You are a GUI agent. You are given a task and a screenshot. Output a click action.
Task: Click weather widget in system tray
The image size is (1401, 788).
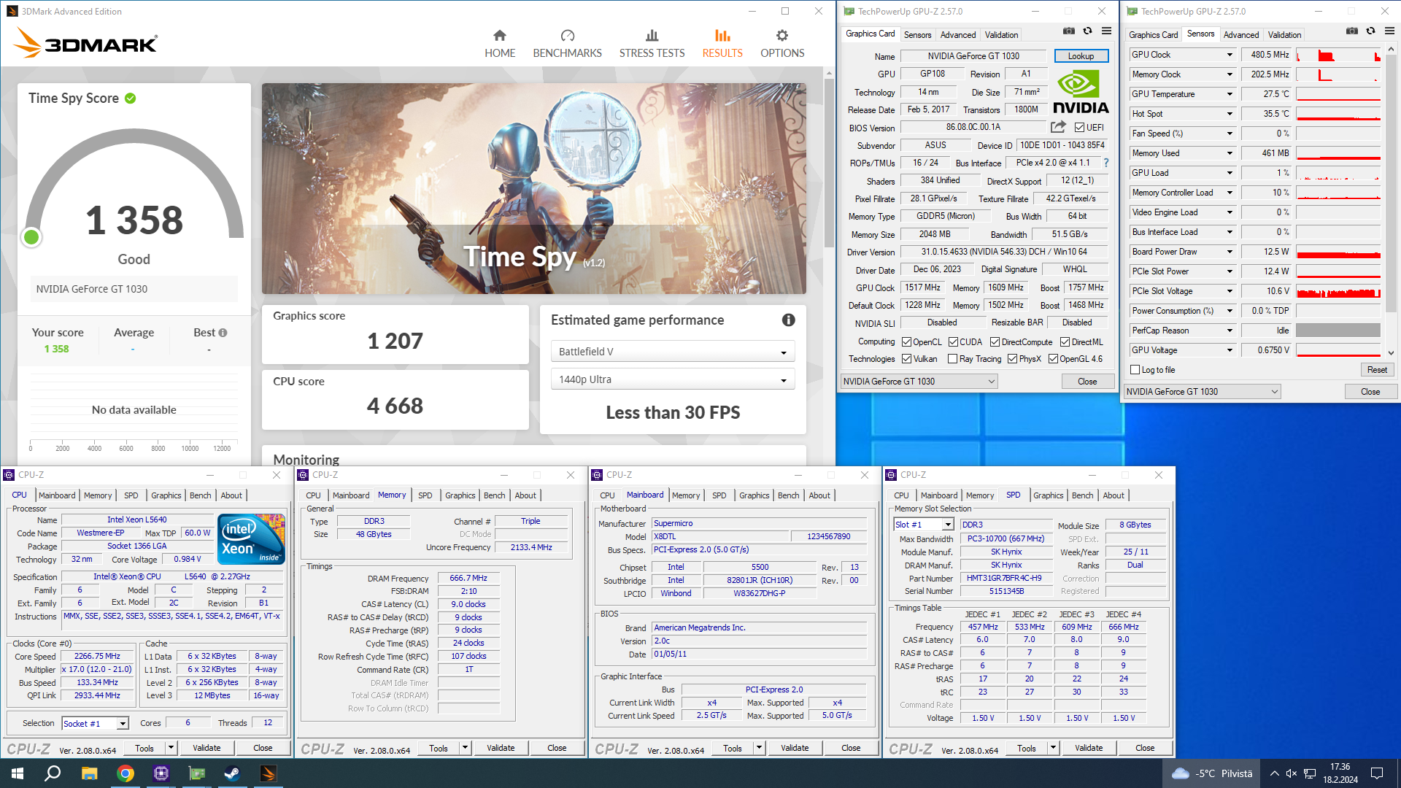pos(1211,773)
